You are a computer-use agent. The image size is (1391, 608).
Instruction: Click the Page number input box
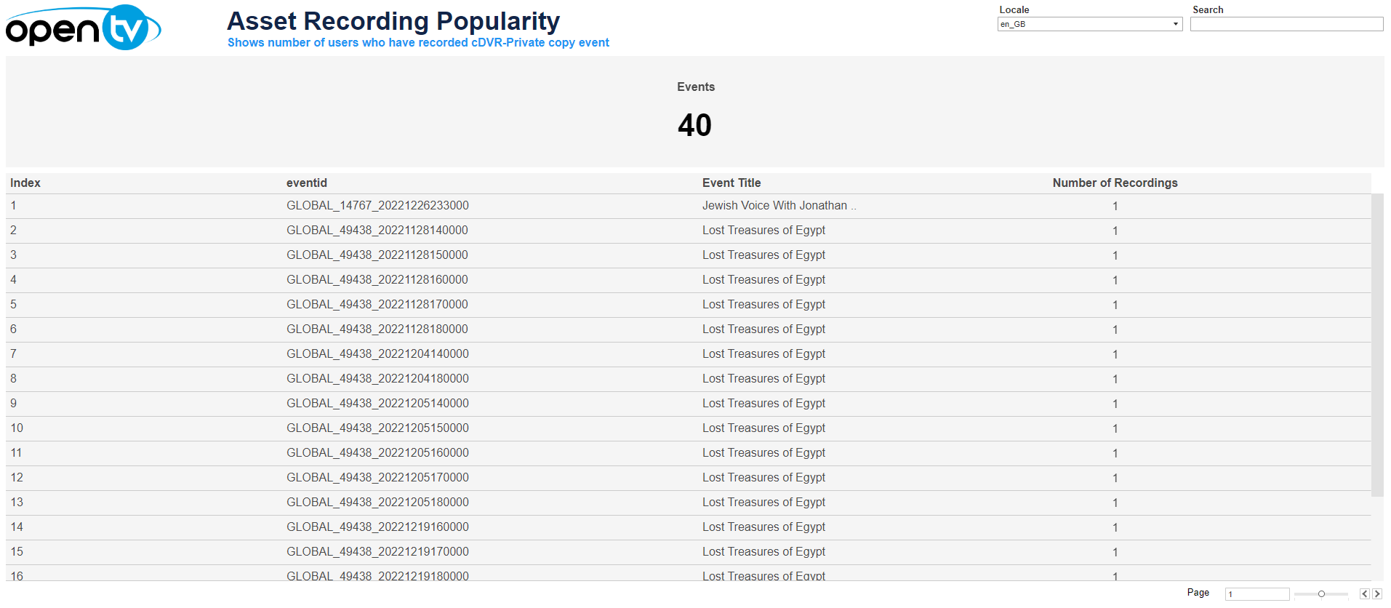[x=1256, y=594]
